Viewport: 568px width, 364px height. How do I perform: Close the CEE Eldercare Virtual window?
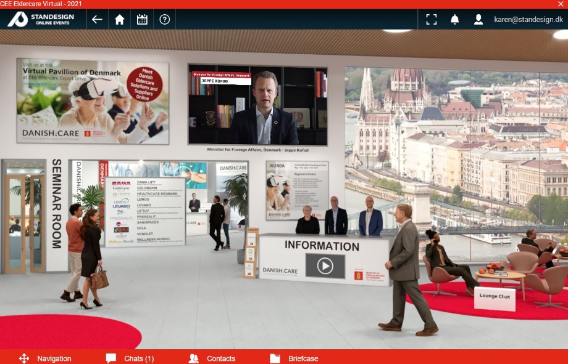coord(561,4)
